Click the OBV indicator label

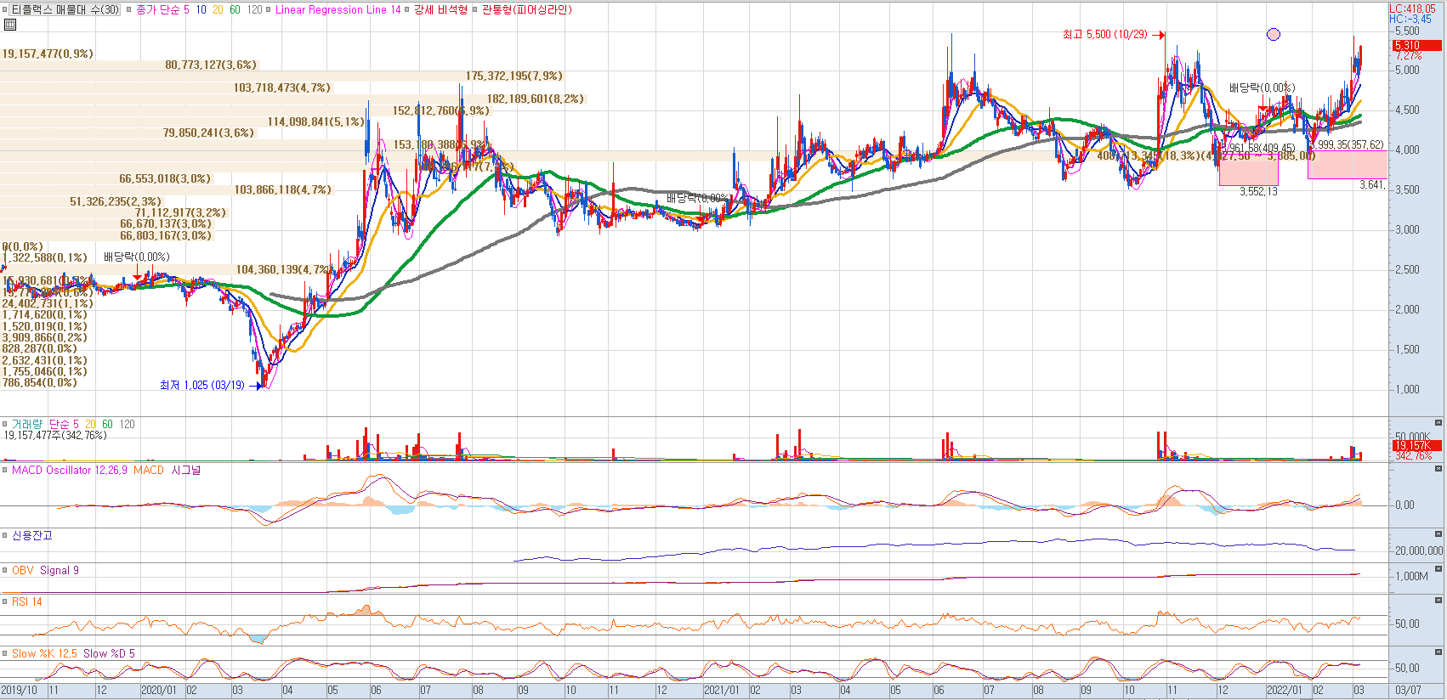pos(23,570)
